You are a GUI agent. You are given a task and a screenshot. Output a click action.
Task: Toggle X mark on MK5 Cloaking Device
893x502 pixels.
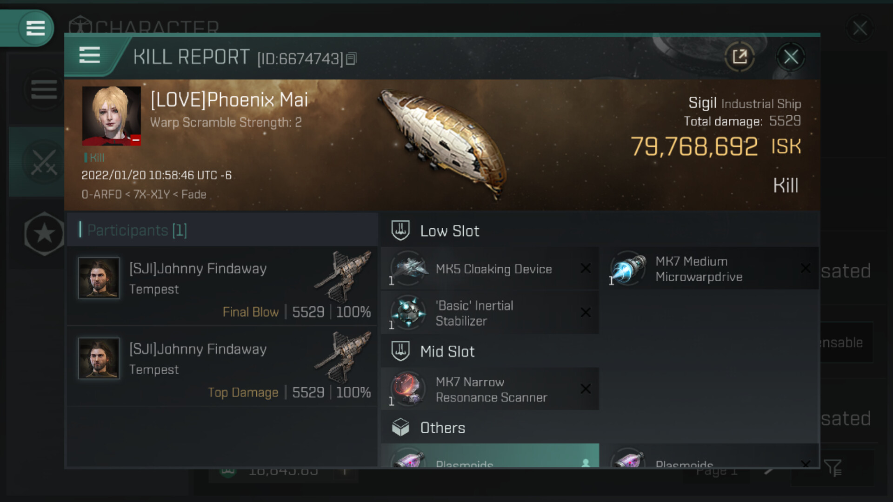[x=586, y=268]
